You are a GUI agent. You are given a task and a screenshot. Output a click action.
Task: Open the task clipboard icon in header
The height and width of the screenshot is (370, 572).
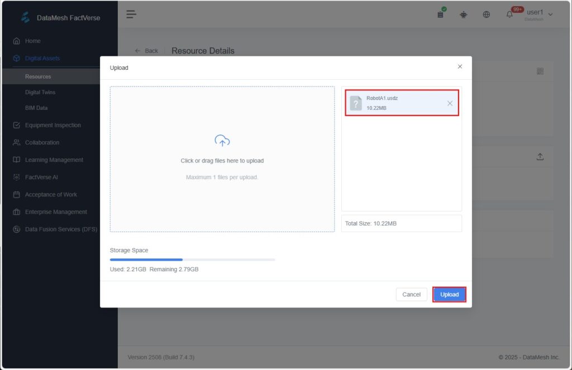click(440, 15)
